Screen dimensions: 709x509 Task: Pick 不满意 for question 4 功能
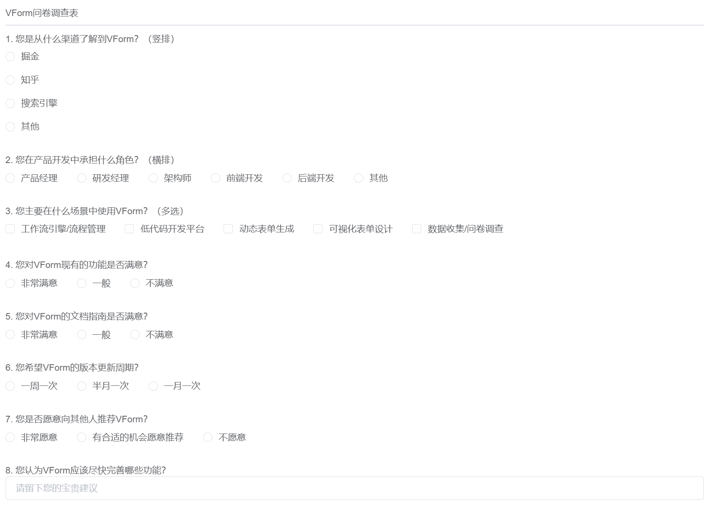pos(135,284)
